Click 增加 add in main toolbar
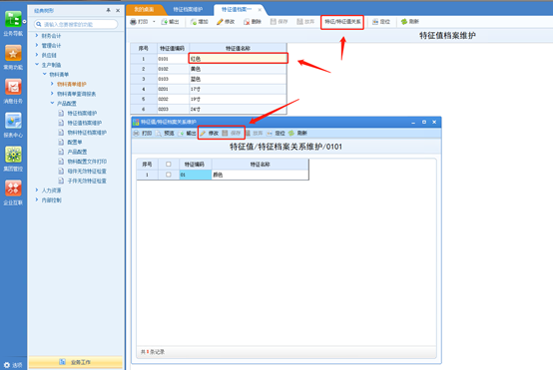Screen dimensions: 553x370 point(200,22)
